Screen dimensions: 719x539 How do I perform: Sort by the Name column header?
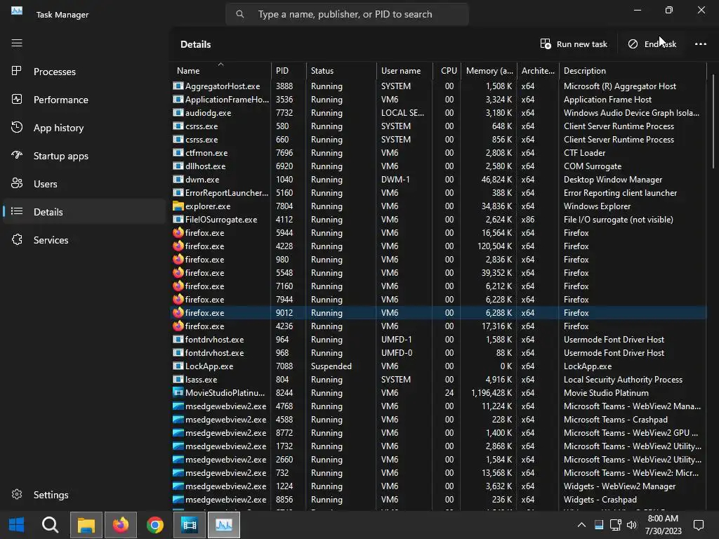(220, 71)
